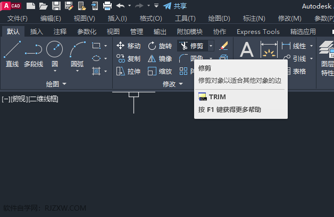Image resolution: width=334 pixels, height=217 pixels.
Task: Open the 视图(V) menu
Action: 85,19
